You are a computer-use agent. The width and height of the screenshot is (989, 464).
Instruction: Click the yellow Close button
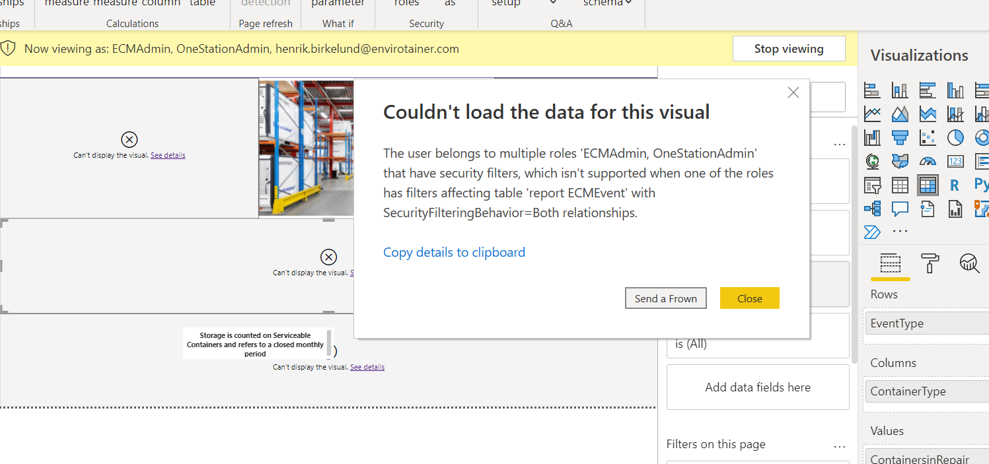pyautogui.click(x=750, y=298)
